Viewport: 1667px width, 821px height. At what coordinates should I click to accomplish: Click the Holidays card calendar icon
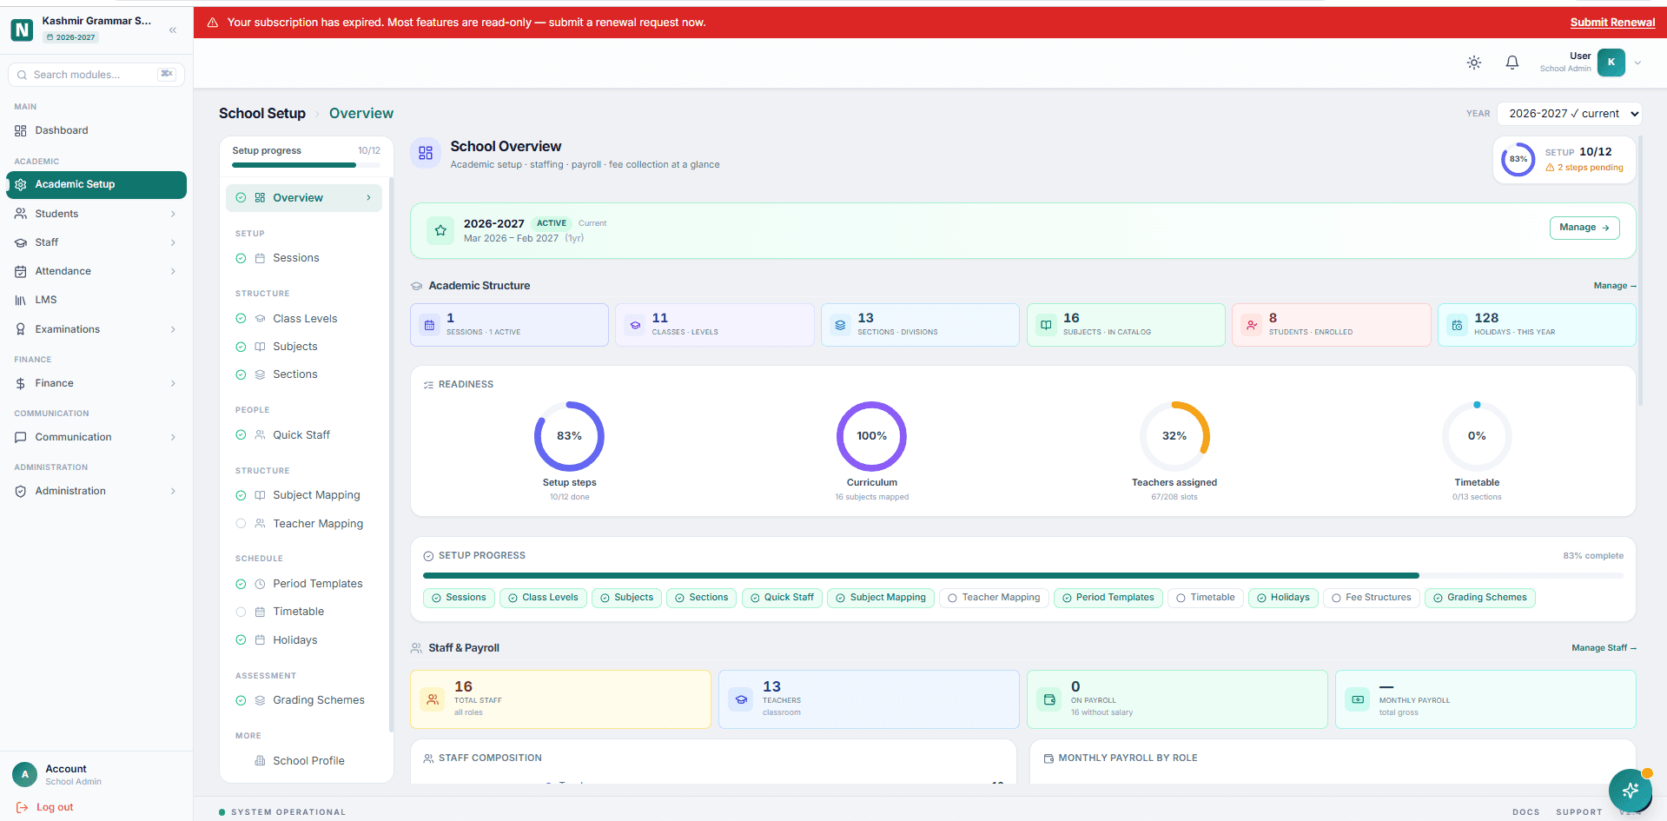(x=1457, y=325)
